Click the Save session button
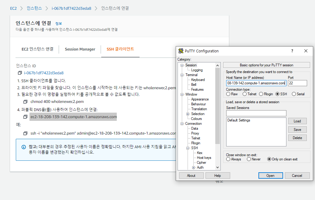Image resolution: width=315 pixels, height=200 pixels. (x=297, y=130)
